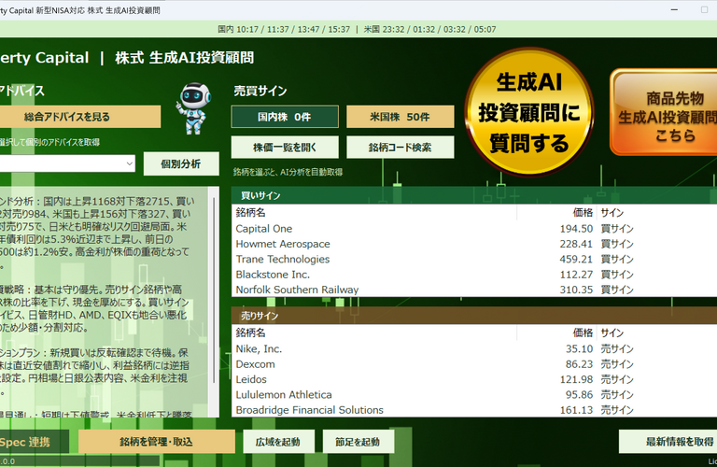This screenshot has width=717, height=467.
Task: Click price 35.10 for Nike
Action: coord(579,348)
